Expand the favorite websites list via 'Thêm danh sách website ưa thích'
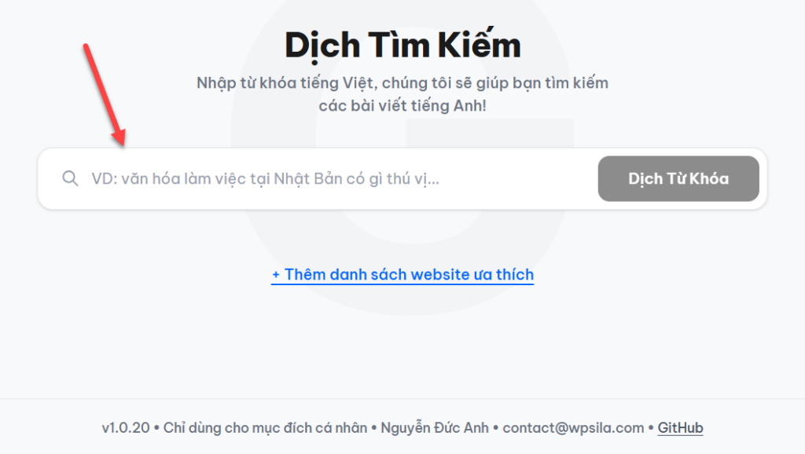This screenshot has width=805, height=454. point(402,274)
